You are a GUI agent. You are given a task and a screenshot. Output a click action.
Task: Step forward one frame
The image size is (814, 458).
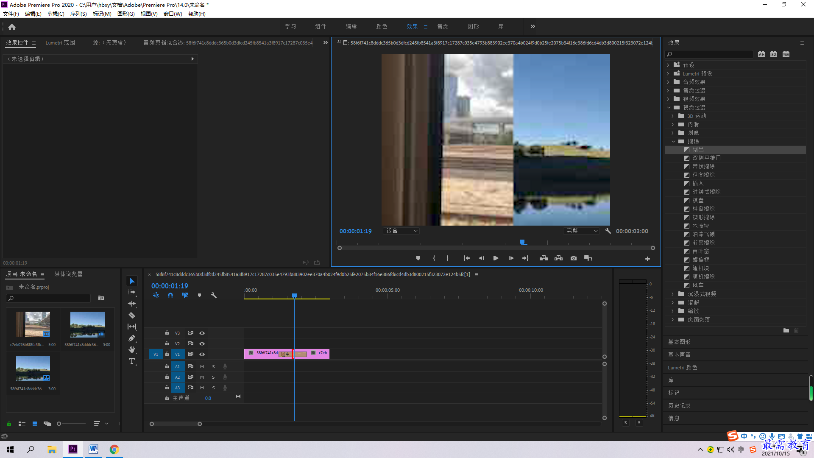(511, 258)
